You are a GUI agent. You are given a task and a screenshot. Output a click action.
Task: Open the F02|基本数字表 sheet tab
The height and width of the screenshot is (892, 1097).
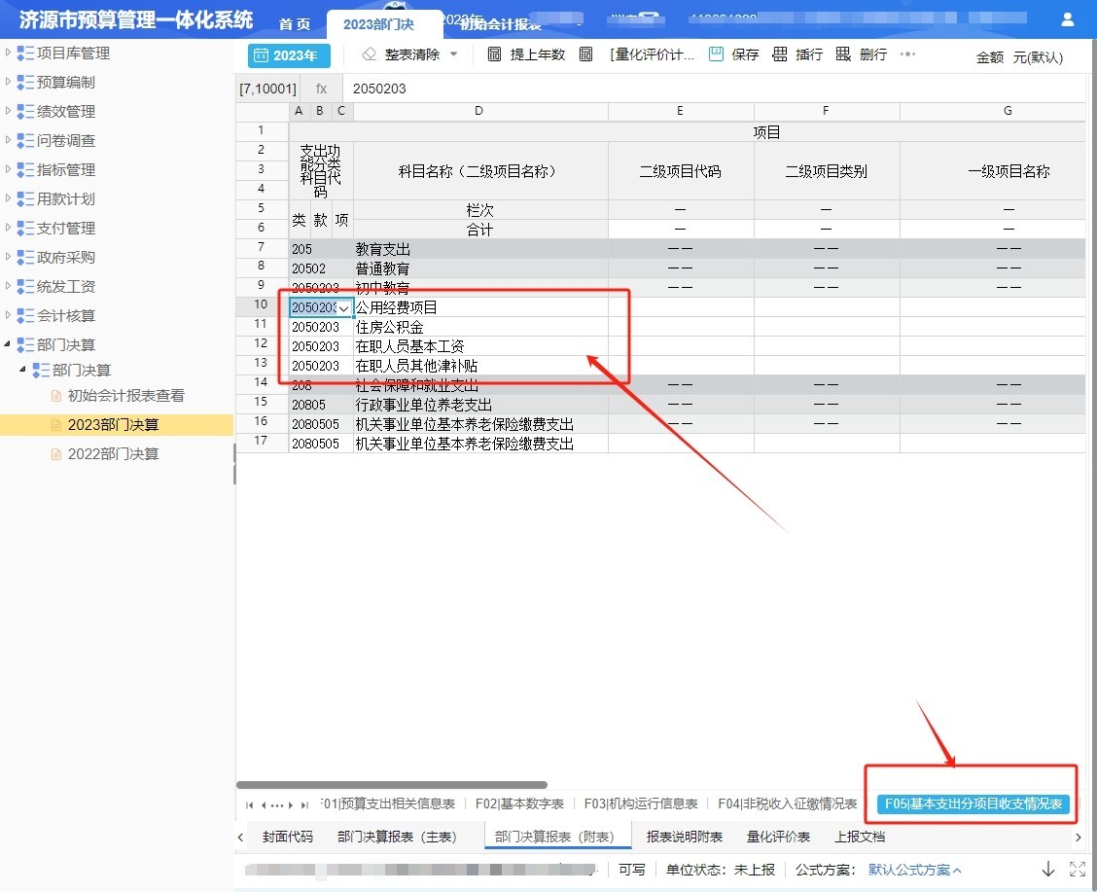(x=519, y=803)
